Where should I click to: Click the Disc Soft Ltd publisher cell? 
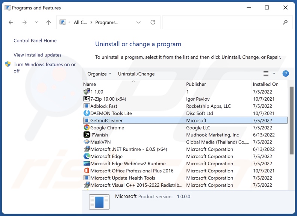pos(200,113)
